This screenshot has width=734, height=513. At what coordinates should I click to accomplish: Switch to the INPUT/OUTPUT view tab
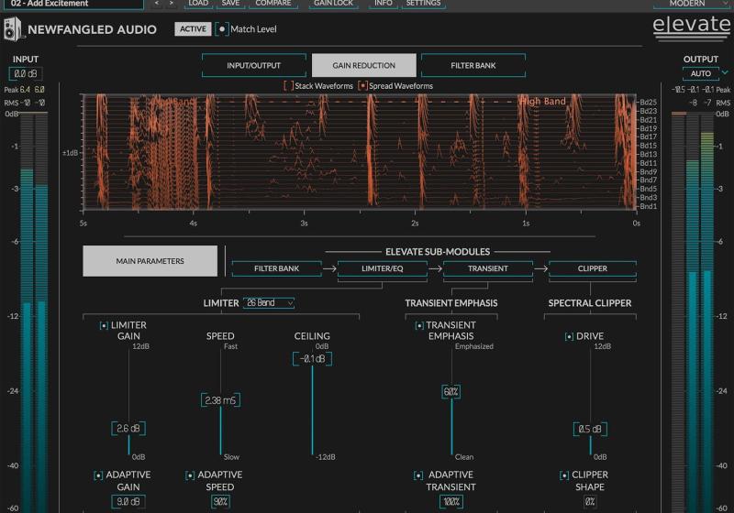click(254, 65)
